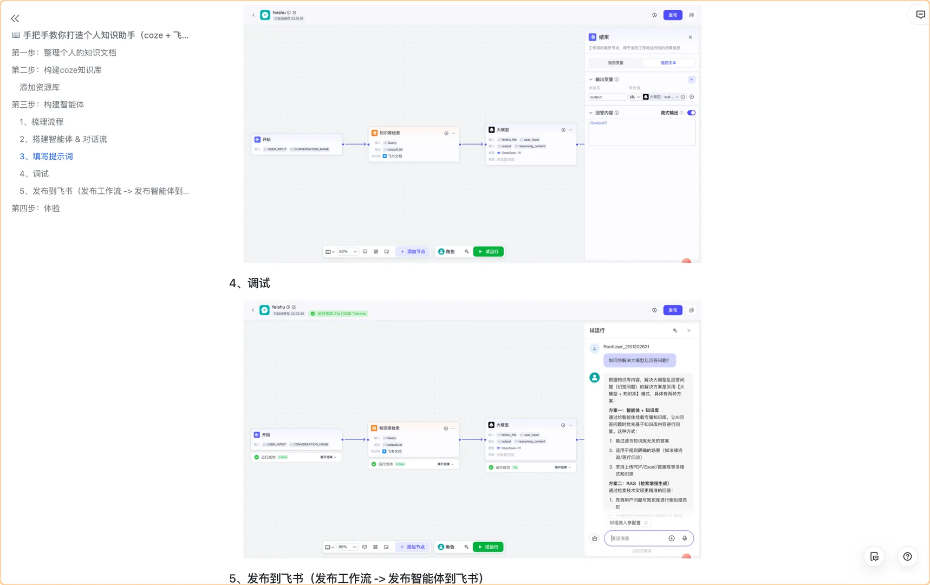Click 角色 in the 结束-panel workflow screenshot

(446, 251)
